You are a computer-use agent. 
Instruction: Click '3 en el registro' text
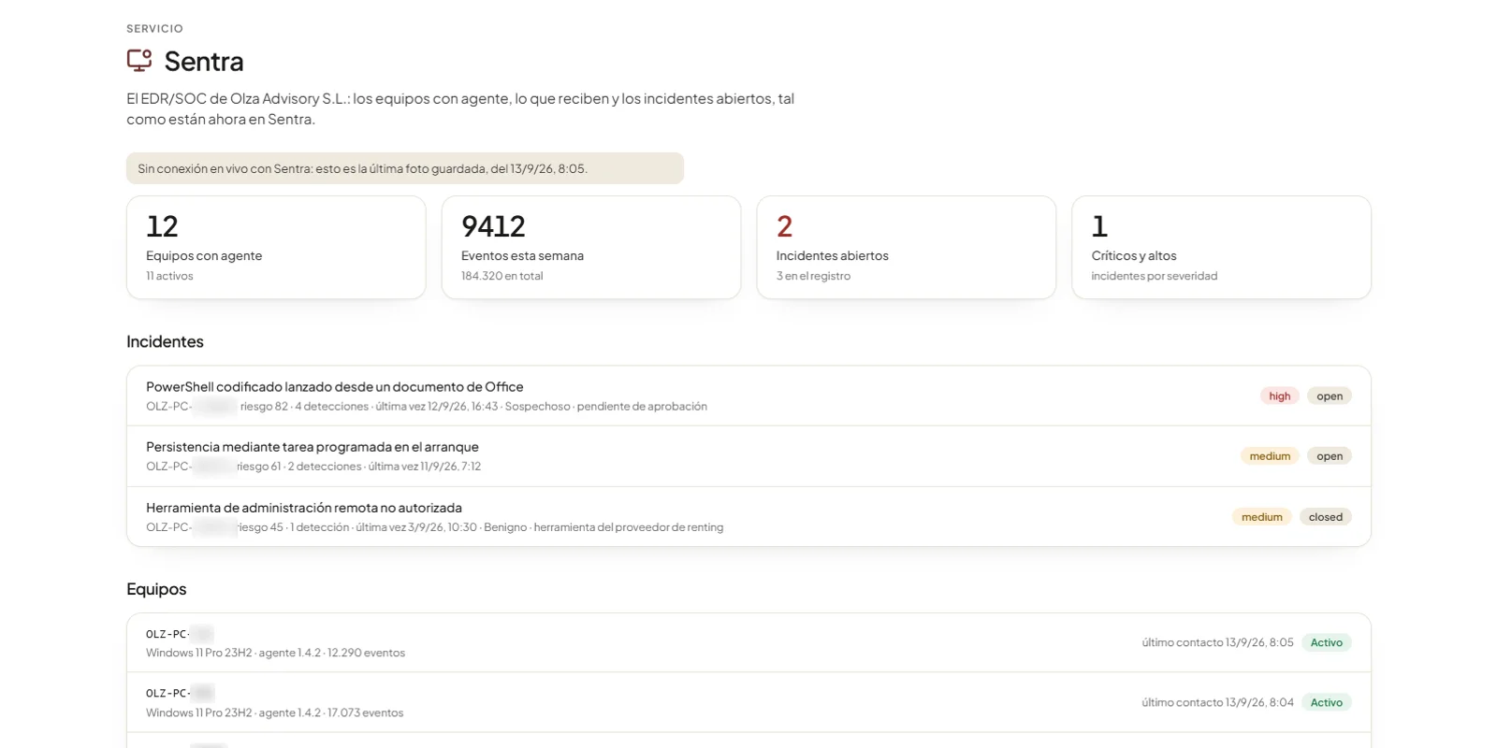click(x=813, y=276)
